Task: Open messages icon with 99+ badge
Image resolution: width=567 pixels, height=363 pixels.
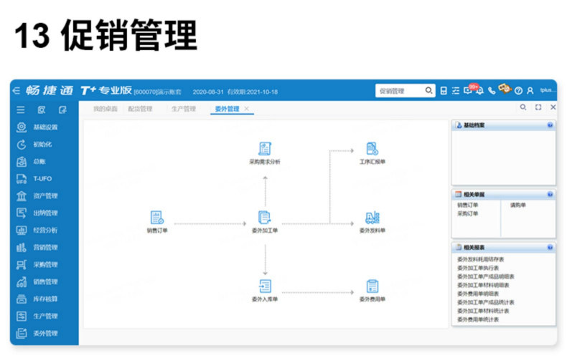Action: click(x=469, y=89)
